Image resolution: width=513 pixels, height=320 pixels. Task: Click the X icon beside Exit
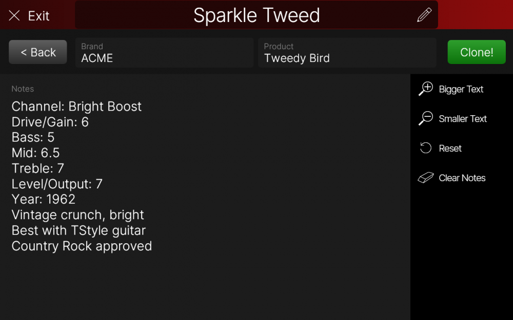coord(14,16)
